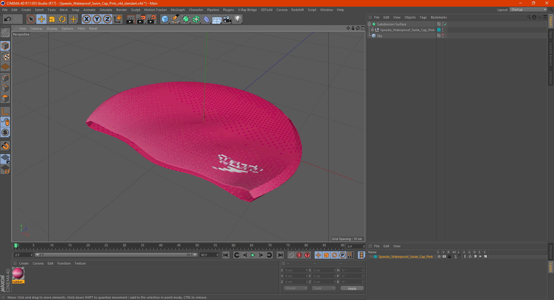
Task: Open the Scale mode dropdown
Action: click(324, 288)
